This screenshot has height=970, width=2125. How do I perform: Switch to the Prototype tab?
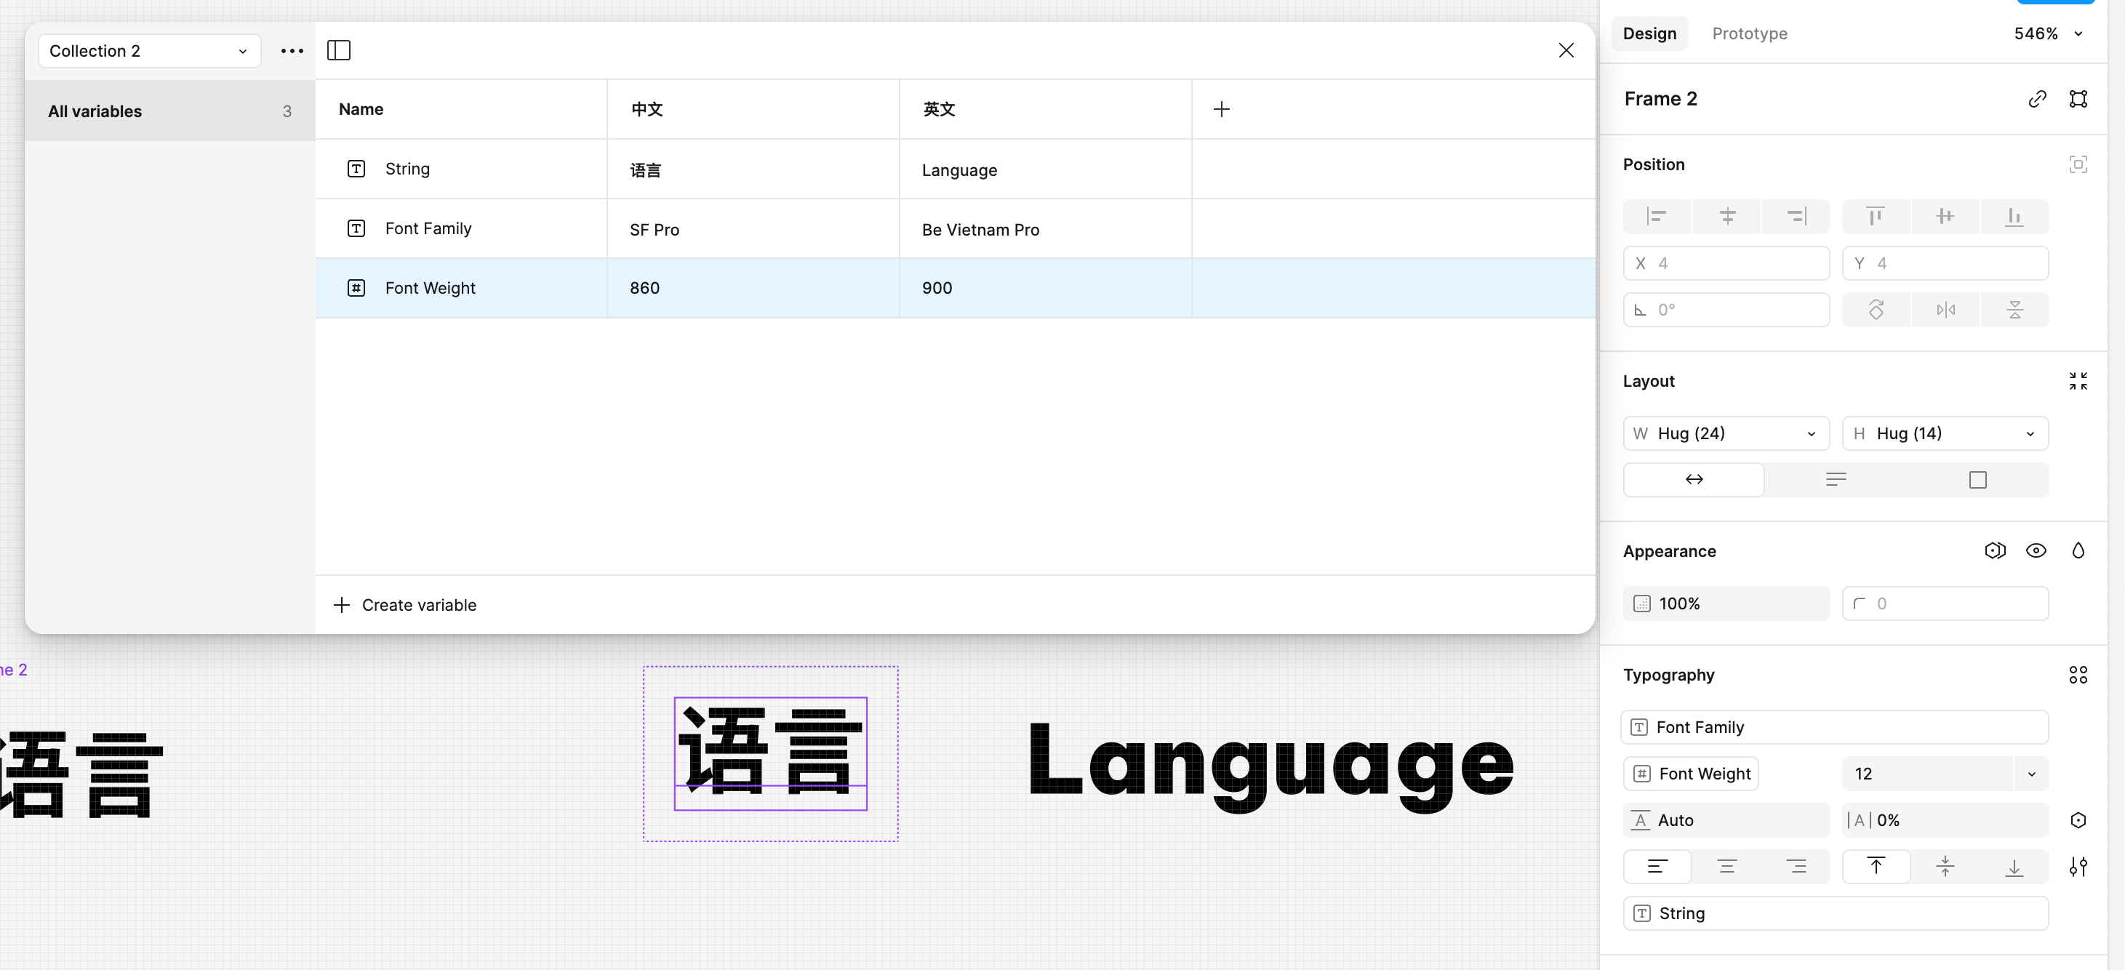coord(1750,34)
